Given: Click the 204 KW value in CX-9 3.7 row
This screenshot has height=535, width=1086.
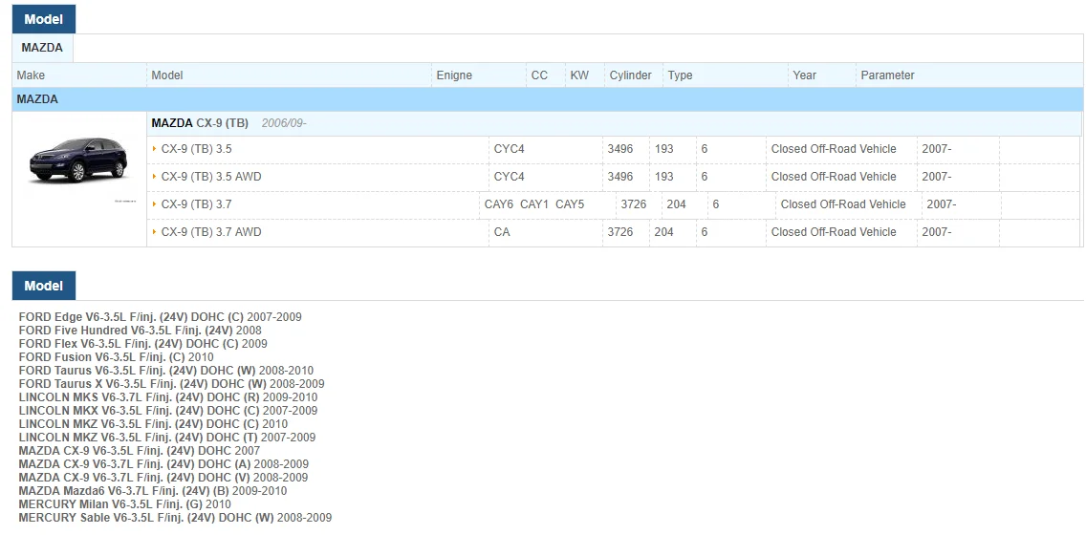Looking at the screenshot, I should [676, 204].
